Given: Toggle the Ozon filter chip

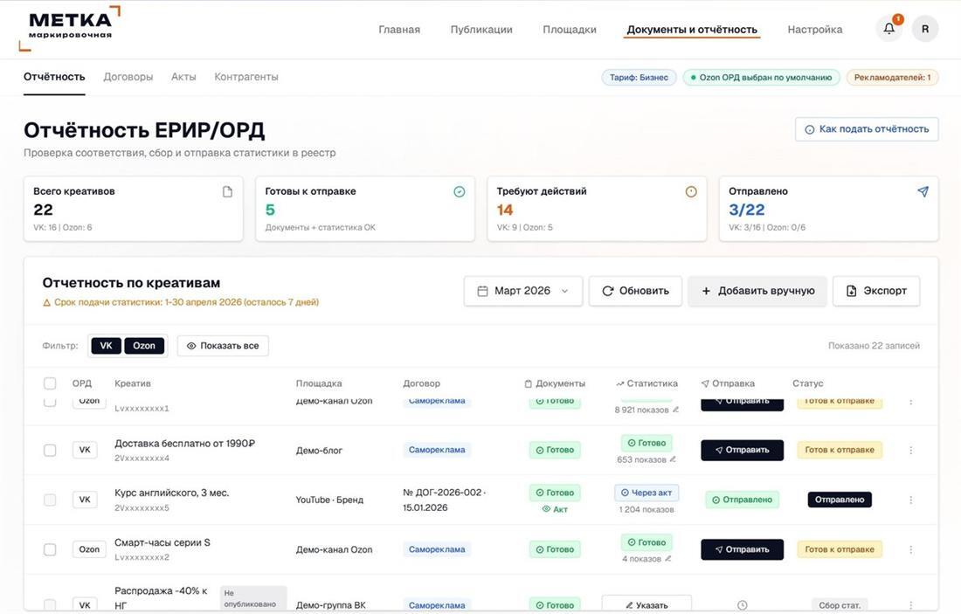Looking at the screenshot, I should coord(144,346).
